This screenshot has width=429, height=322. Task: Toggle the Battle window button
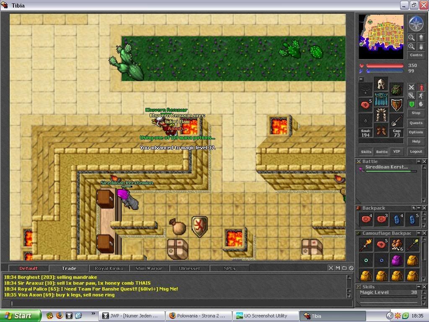point(381,151)
